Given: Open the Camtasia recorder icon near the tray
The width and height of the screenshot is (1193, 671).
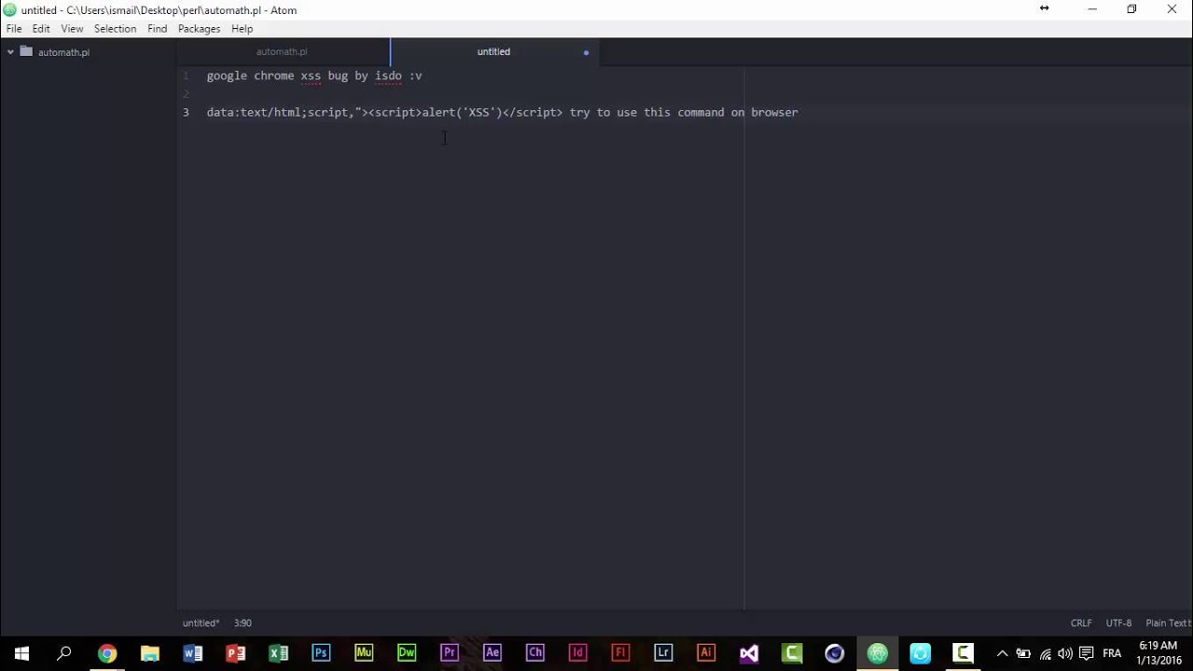Looking at the screenshot, I should [x=963, y=653].
